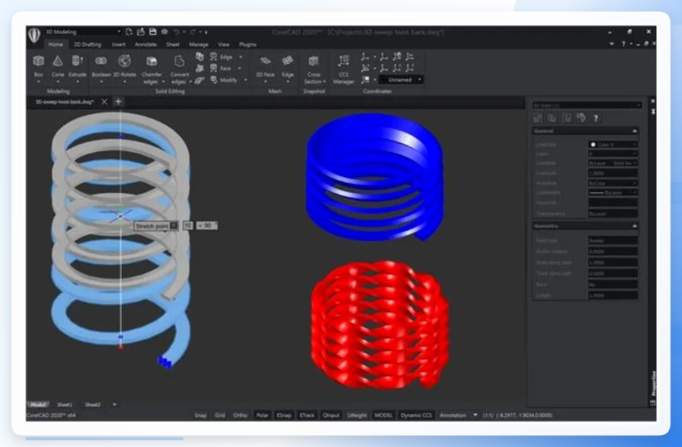Click the New document icon in quick access bar
The height and width of the screenshot is (447, 682).
point(129,32)
